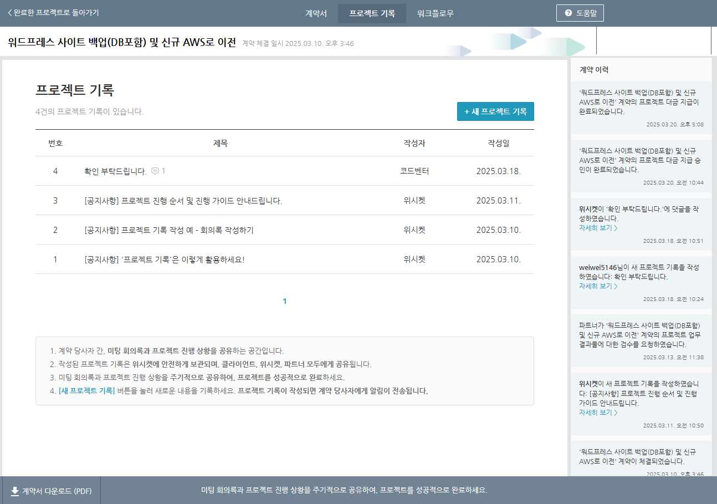Click the contract download icon

click(x=15, y=491)
